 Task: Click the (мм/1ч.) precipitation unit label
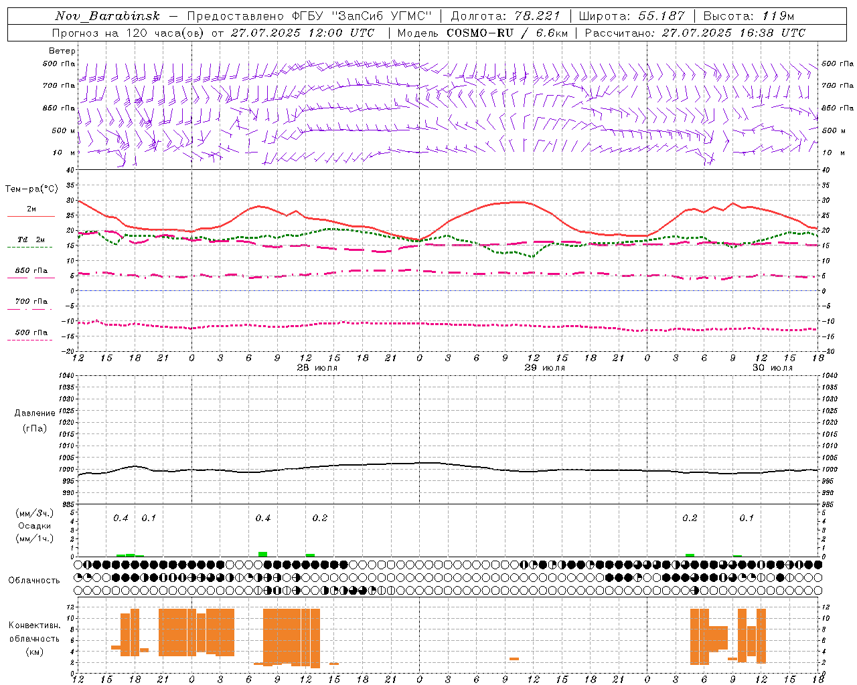point(35,539)
